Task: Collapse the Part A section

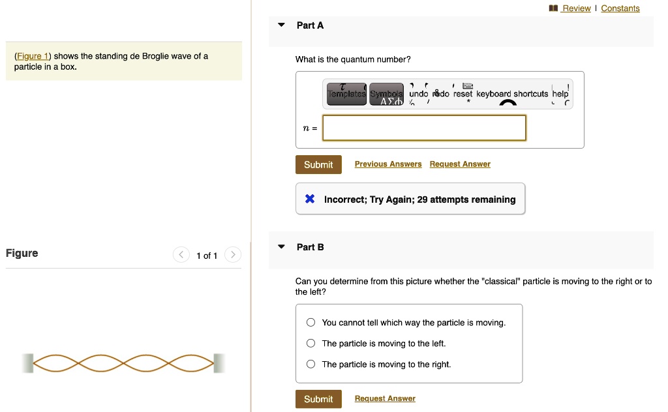Action: 281,25
